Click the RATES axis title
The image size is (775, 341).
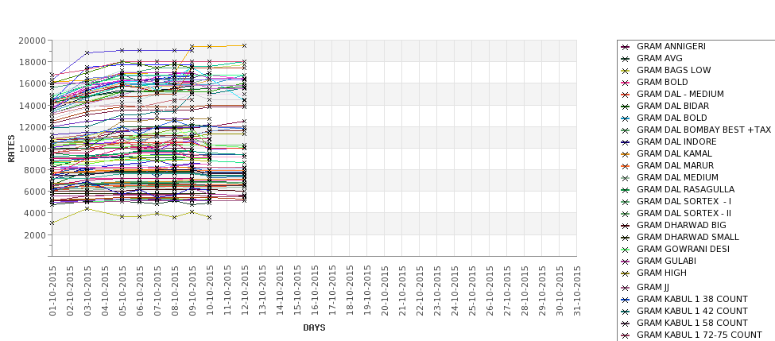click(x=11, y=148)
